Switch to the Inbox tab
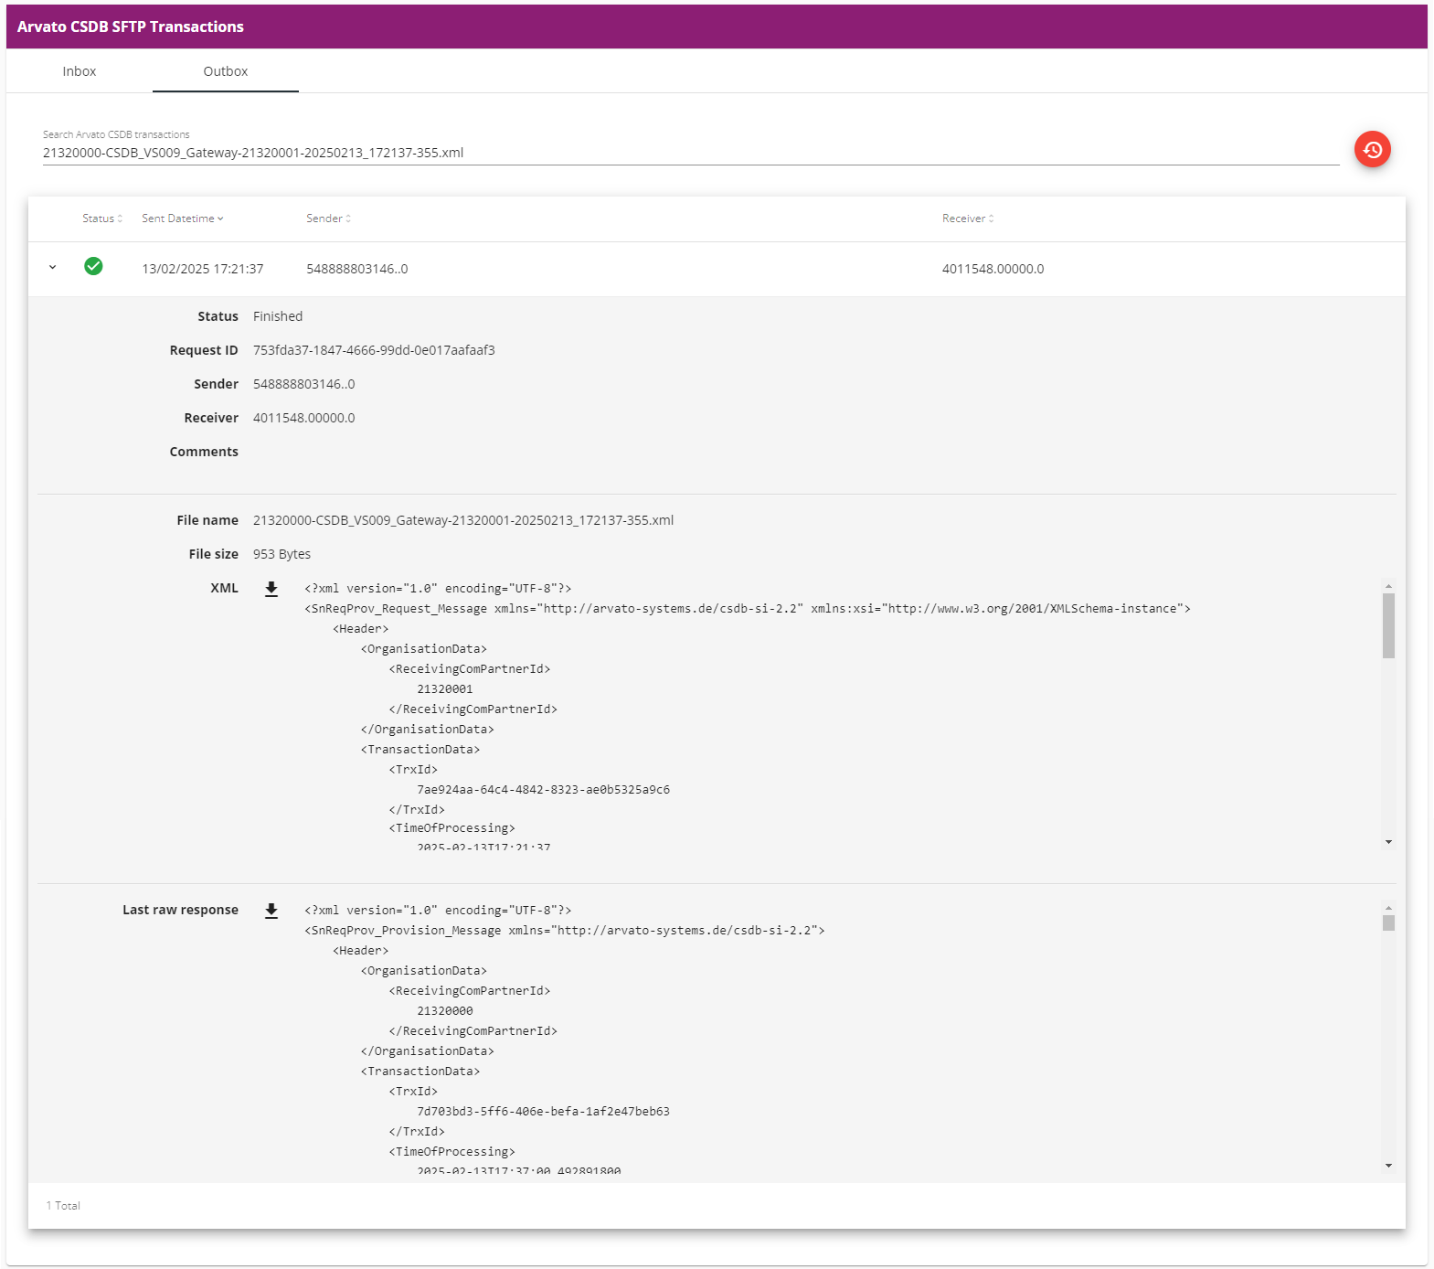 (x=80, y=71)
